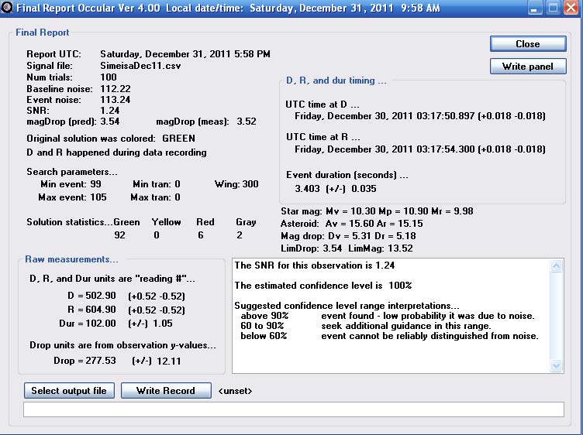Click the LimDrop: 3.54 LimMag line
This screenshot has height=435, width=583.
(x=347, y=248)
